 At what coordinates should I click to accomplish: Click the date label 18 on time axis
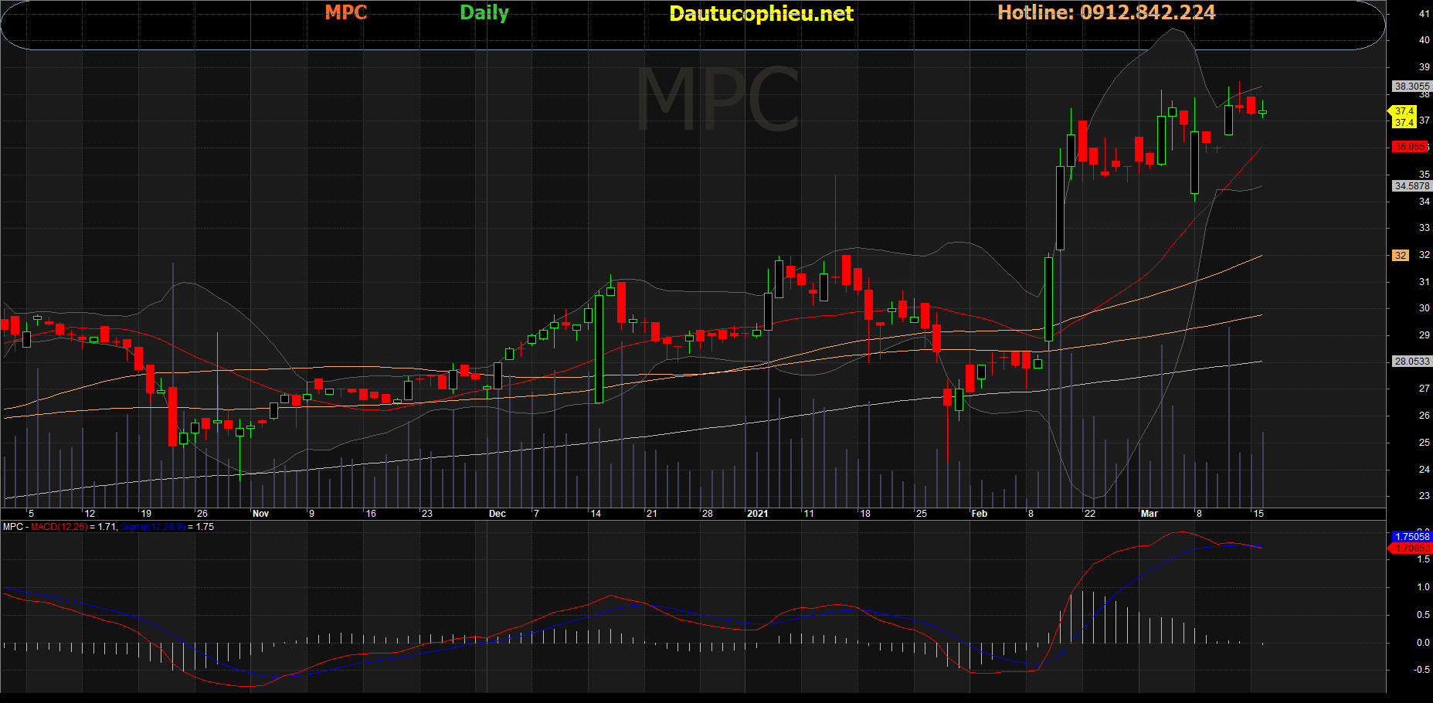click(x=865, y=514)
